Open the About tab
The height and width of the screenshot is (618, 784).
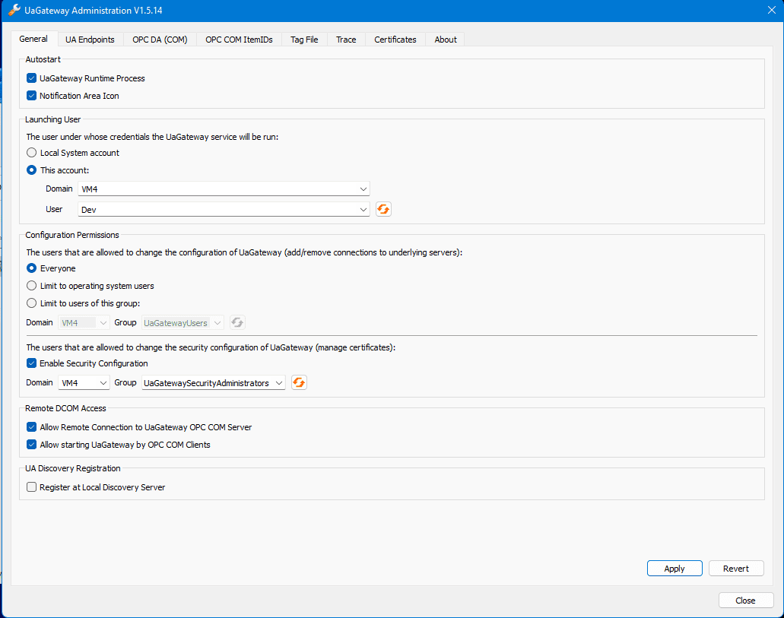click(446, 40)
